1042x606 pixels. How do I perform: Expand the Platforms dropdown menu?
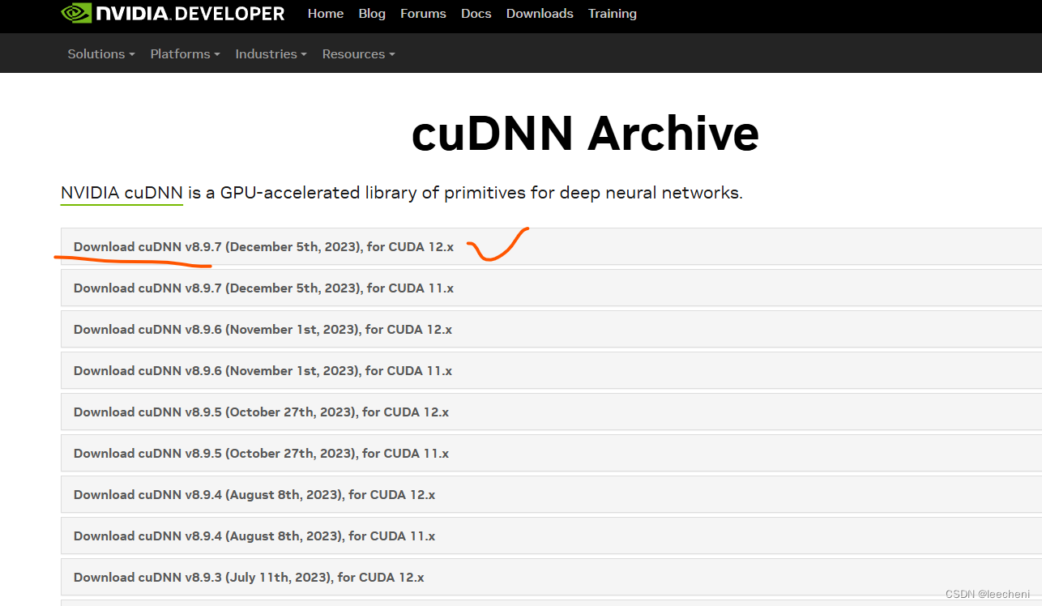(186, 54)
